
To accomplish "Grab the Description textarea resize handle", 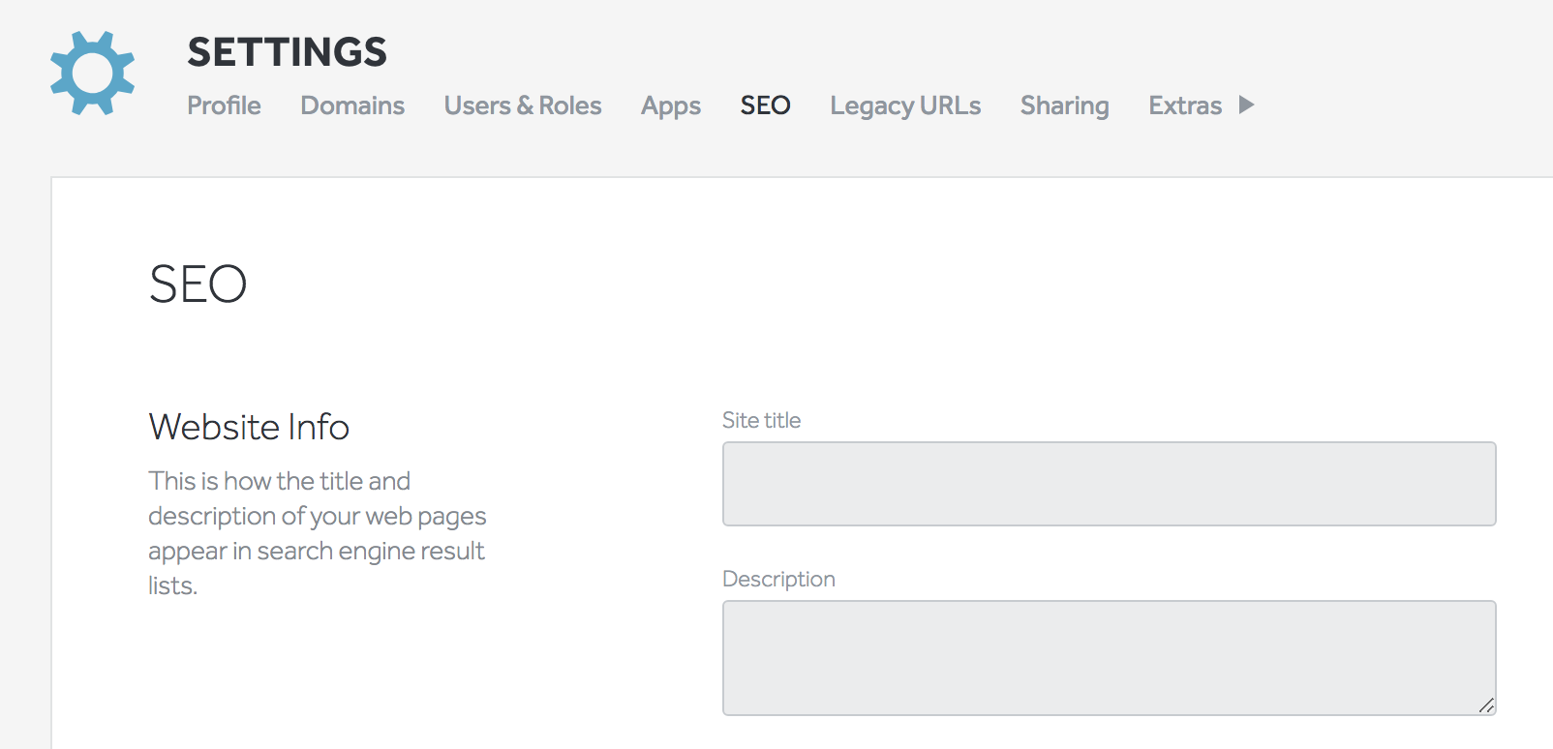I will point(1486,705).
